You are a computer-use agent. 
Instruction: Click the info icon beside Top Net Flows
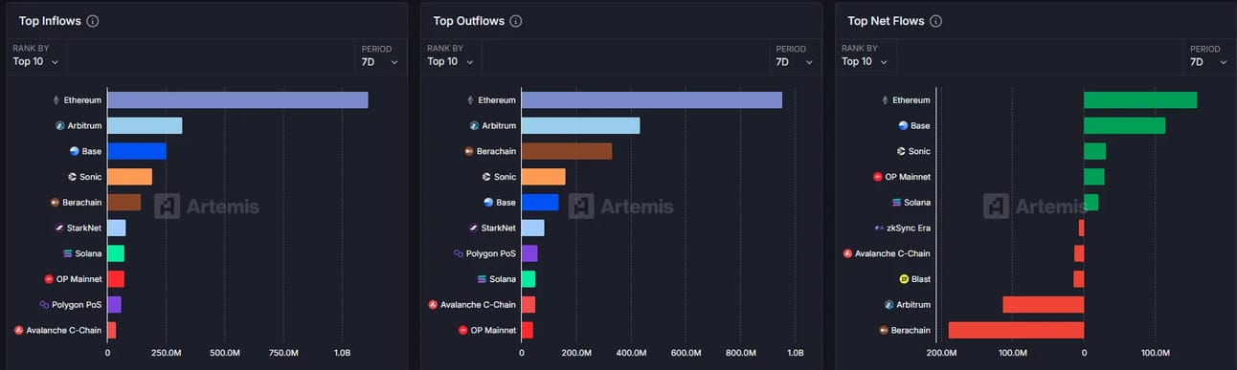tap(935, 21)
